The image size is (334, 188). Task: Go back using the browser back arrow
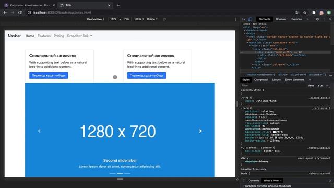5,13
